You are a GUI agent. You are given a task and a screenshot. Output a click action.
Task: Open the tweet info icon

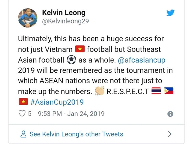click(x=170, y=114)
